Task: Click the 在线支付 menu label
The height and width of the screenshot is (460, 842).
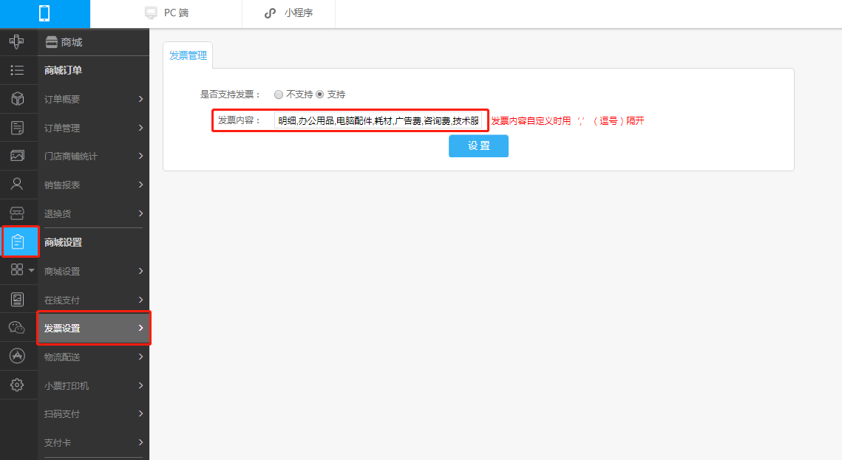Action: tap(62, 301)
